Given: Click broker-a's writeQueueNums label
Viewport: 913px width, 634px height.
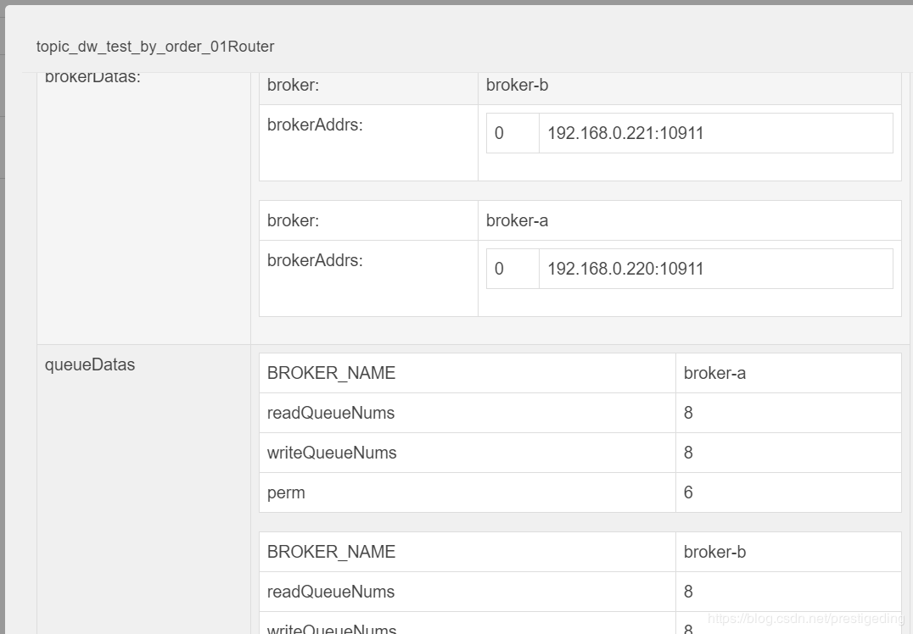Looking at the screenshot, I should pyautogui.click(x=332, y=453).
